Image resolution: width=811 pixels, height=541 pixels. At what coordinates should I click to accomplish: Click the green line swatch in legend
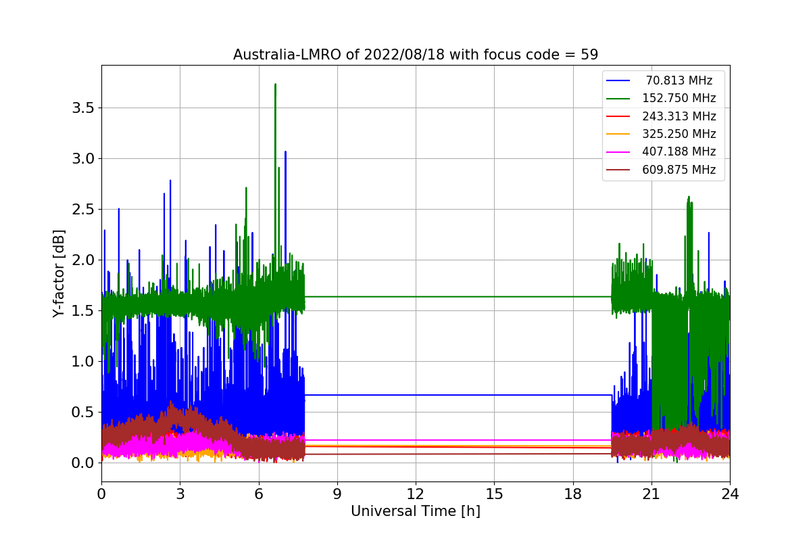[619, 99]
